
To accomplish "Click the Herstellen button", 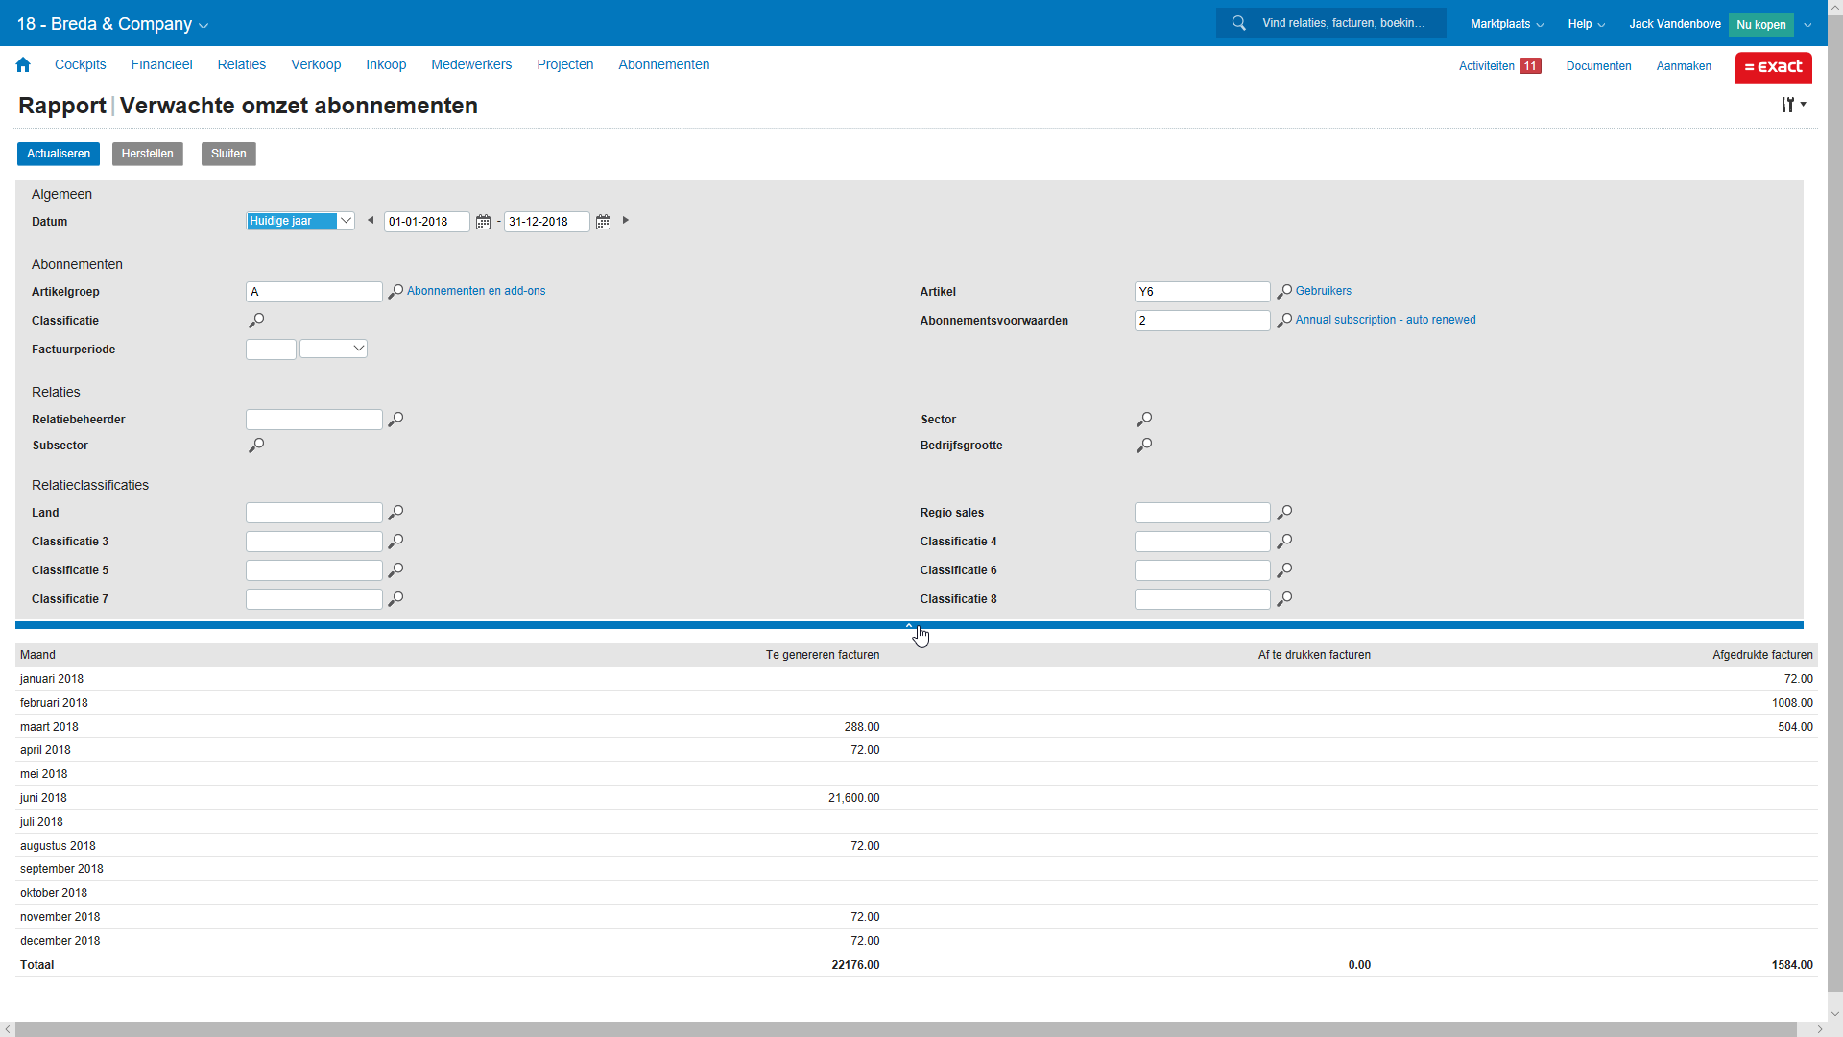I will click(148, 154).
